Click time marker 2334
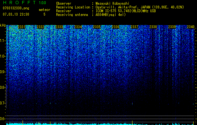 coord(78,27)
